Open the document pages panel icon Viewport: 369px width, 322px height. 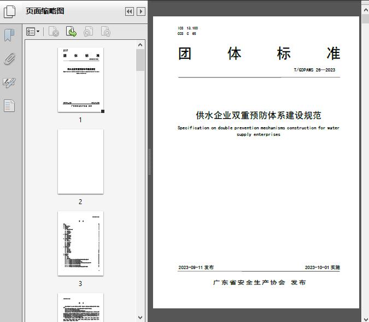9,105
